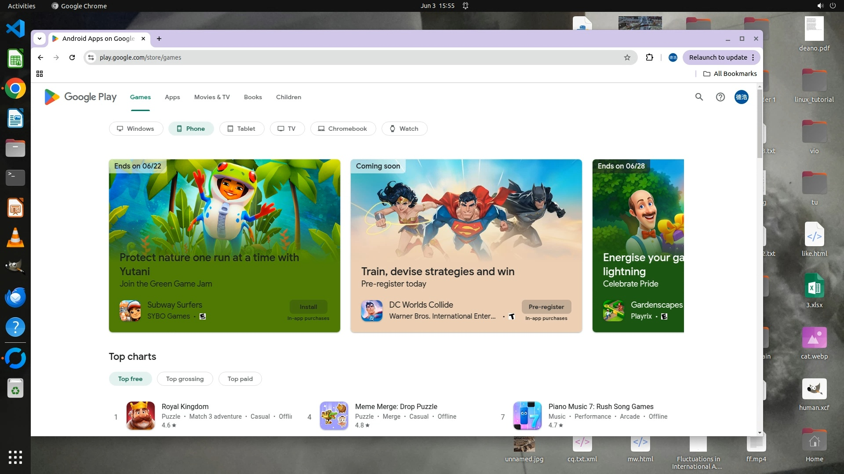Open Royal Kingdom game listing

(x=185, y=406)
